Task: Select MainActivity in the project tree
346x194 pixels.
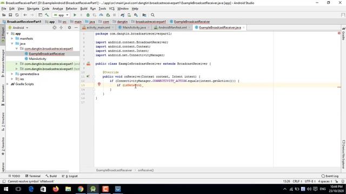Action: point(37,59)
